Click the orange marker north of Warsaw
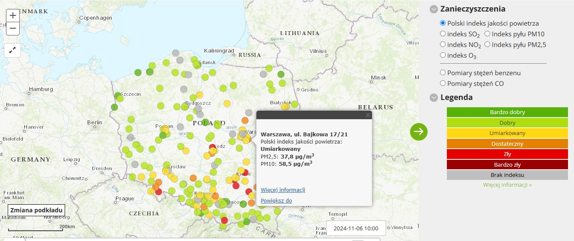Screen dimensions: 574x241 (x=245, y=121)
